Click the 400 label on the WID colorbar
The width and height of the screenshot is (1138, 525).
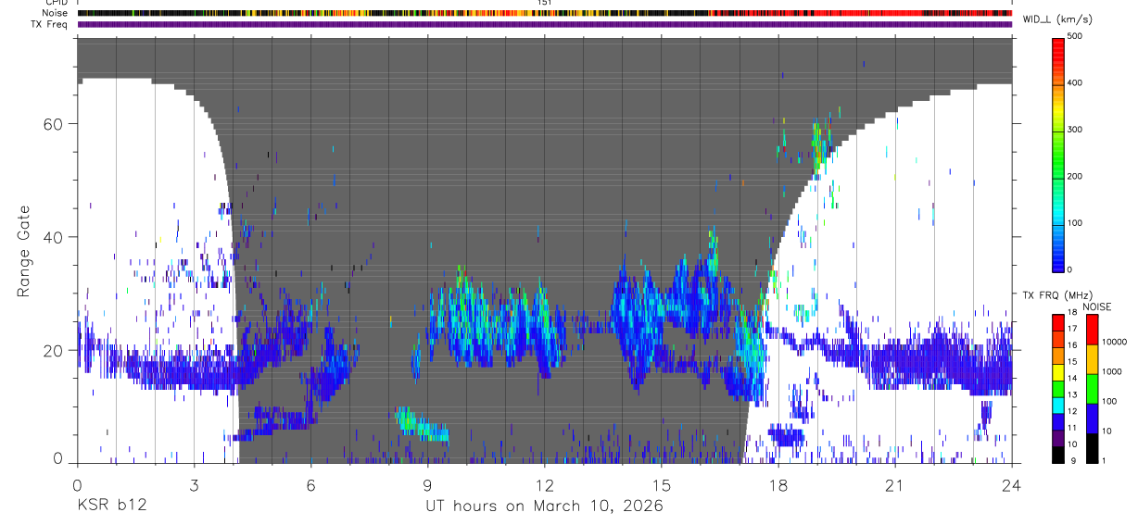[1076, 83]
